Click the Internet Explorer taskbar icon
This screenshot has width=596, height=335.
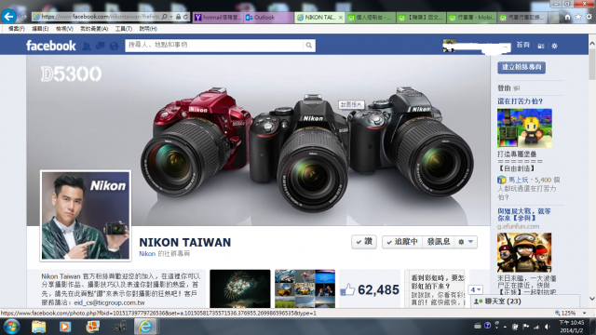pos(145,327)
